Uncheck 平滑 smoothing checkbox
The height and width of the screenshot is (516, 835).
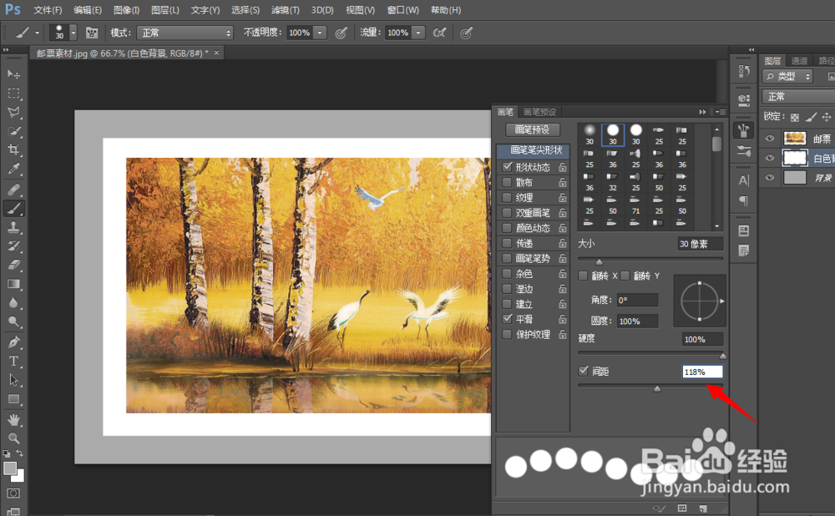pyautogui.click(x=507, y=319)
